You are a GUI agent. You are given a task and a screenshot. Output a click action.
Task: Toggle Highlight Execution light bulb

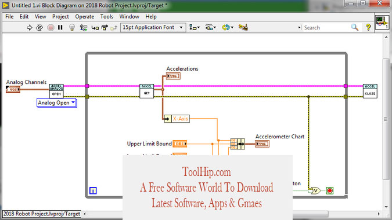point(72,27)
